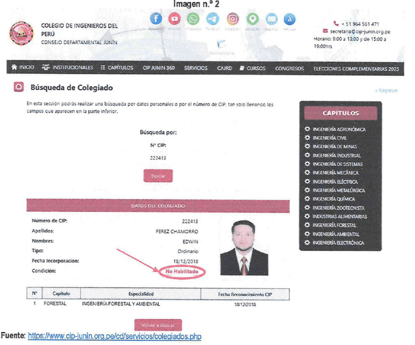Open the Instagram profile icon
Viewport: 415px width, 345px height.
coord(233,19)
